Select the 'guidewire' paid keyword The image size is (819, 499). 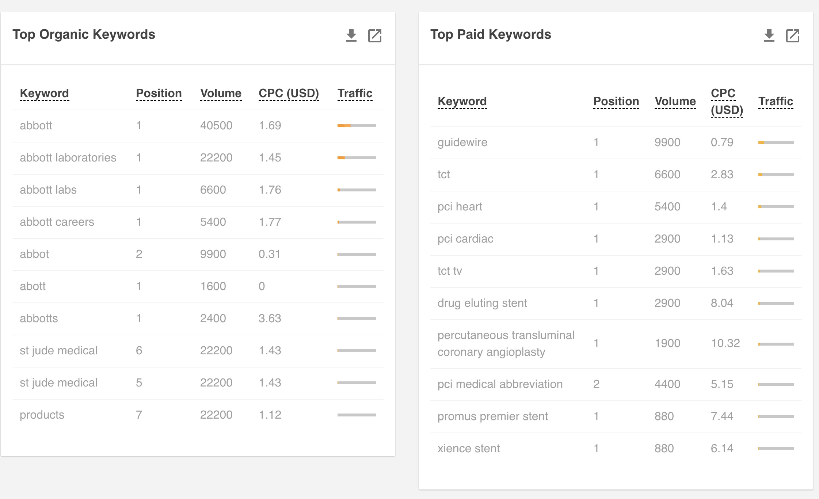tap(462, 142)
